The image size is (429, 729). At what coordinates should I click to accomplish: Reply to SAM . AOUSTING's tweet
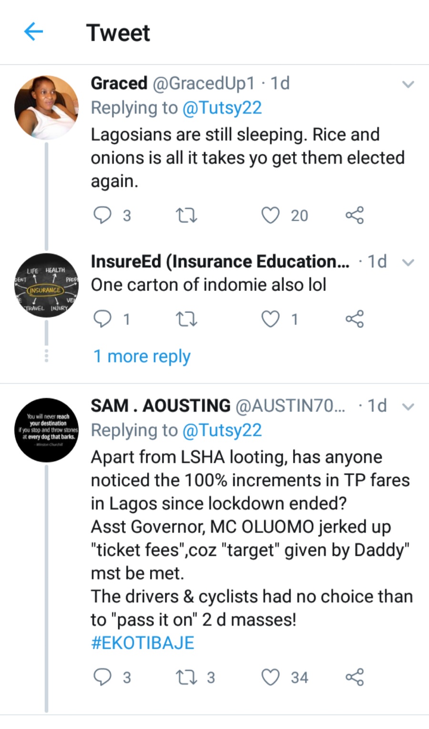click(102, 678)
